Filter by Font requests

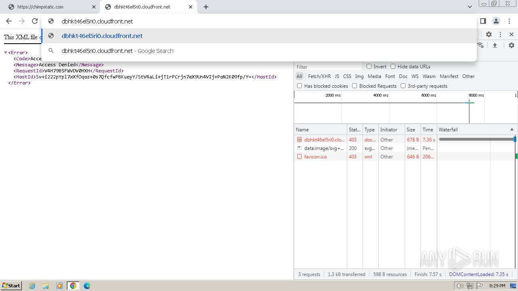pyautogui.click(x=390, y=76)
